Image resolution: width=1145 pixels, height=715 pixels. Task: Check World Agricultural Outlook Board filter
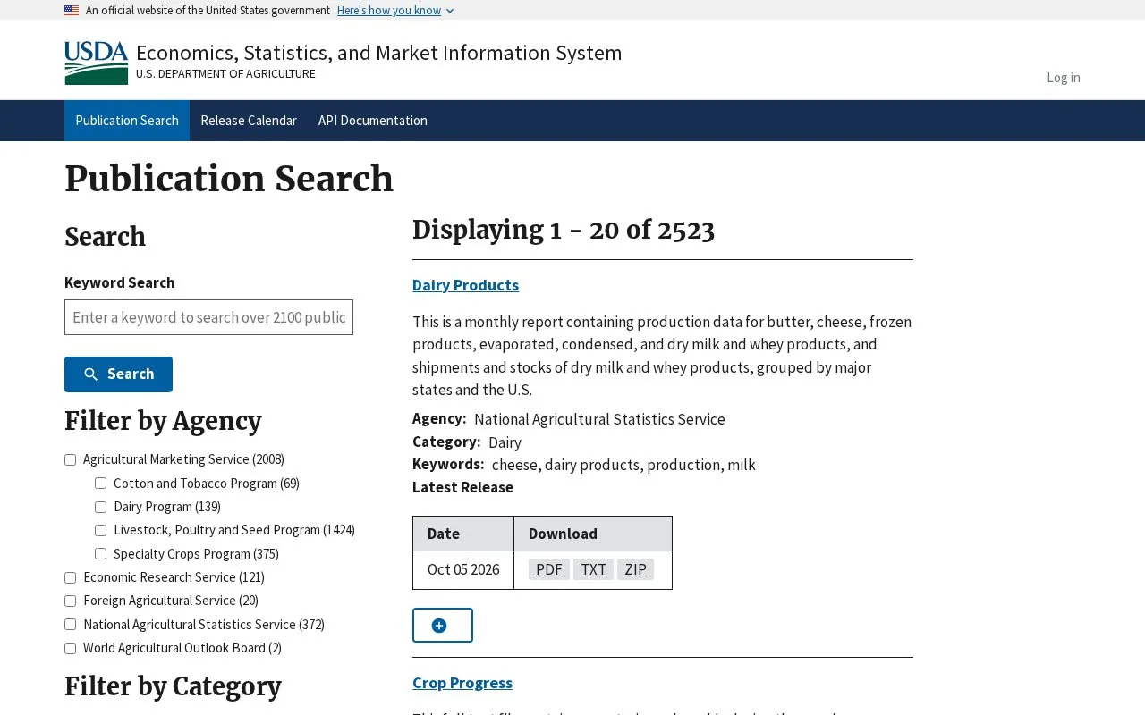click(70, 648)
